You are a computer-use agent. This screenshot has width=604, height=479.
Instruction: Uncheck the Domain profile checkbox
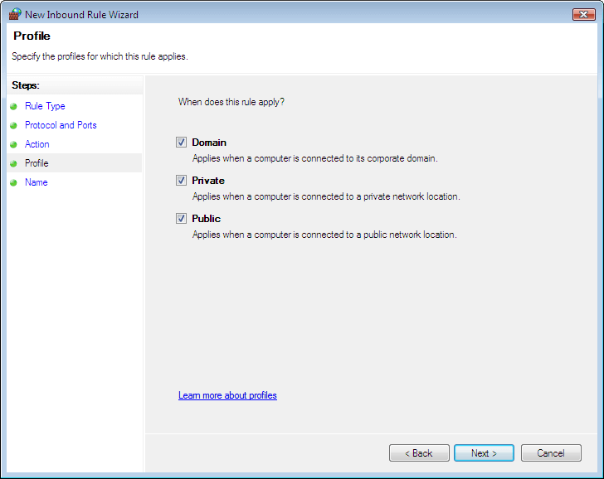click(x=181, y=143)
